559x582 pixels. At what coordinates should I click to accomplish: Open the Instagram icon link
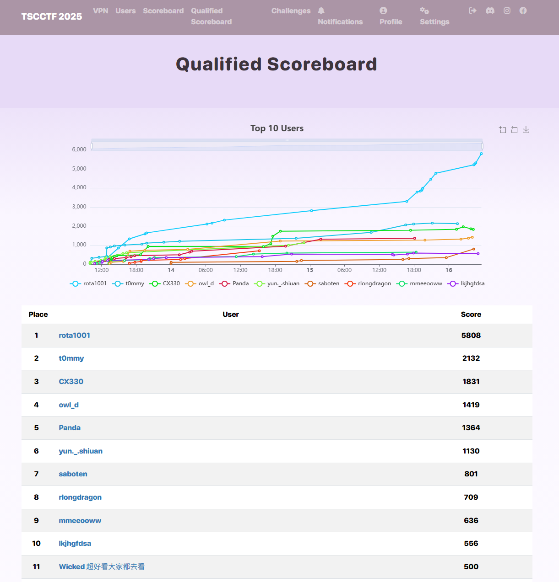point(507,11)
